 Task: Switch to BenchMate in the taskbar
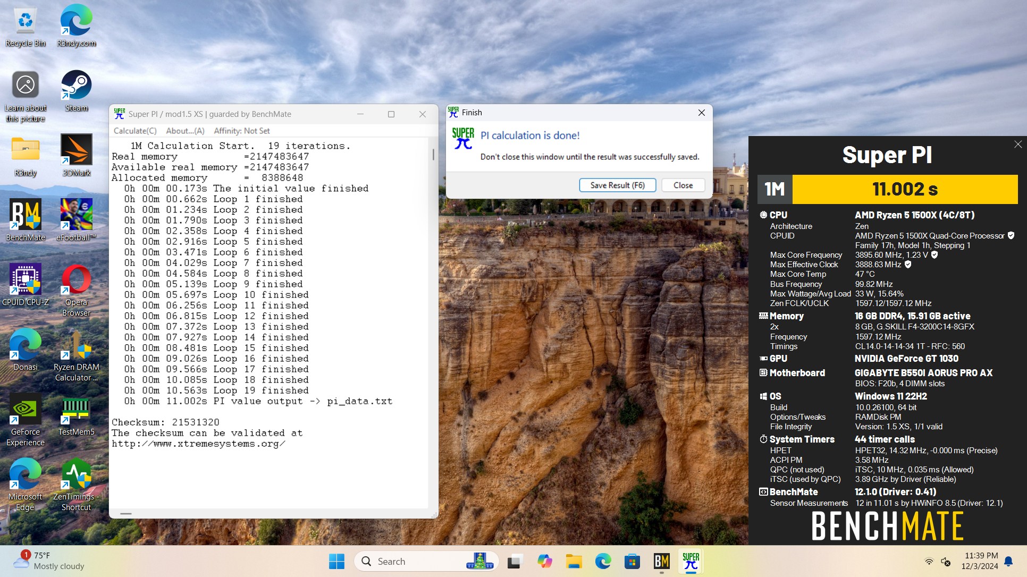[x=661, y=562]
